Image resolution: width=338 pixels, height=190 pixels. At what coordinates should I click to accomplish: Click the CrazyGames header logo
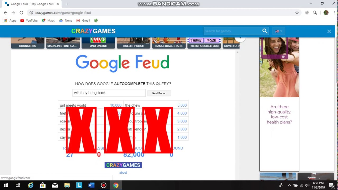click(93, 31)
